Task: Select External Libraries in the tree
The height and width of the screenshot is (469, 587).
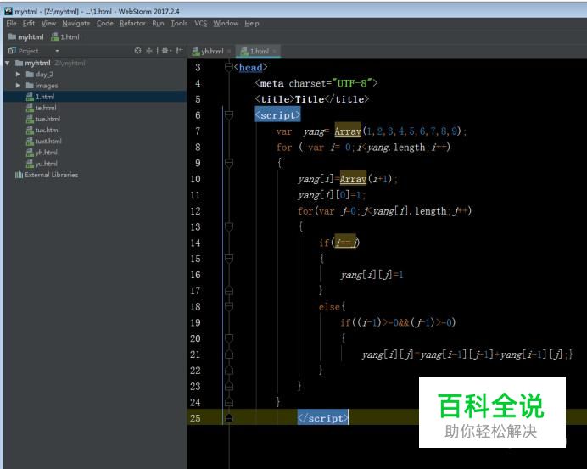Action: [47, 175]
